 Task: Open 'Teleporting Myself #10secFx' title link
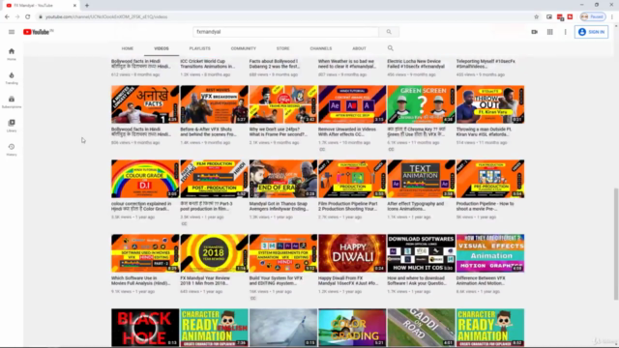[x=486, y=64]
